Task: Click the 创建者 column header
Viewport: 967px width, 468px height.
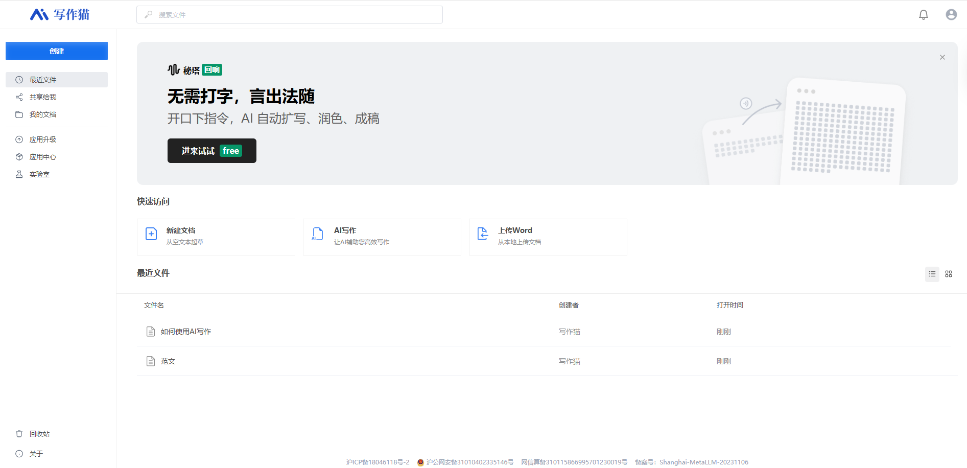Action: tap(569, 305)
